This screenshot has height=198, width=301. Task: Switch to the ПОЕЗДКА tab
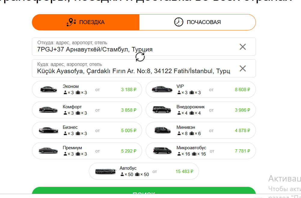coord(86,22)
